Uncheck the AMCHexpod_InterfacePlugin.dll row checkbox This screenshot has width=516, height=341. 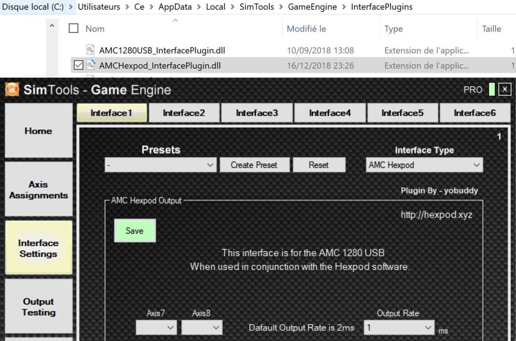tap(78, 65)
